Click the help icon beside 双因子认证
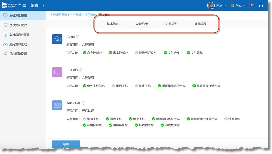Screen dimensions: 272x154 (84, 103)
